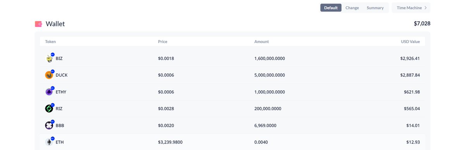465x150 pixels.
Task: Sort by the Price column header
Action: pyautogui.click(x=162, y=41)
